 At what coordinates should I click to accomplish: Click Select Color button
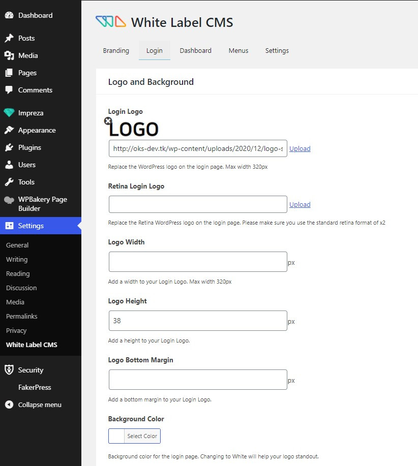(x=142, y=436)
